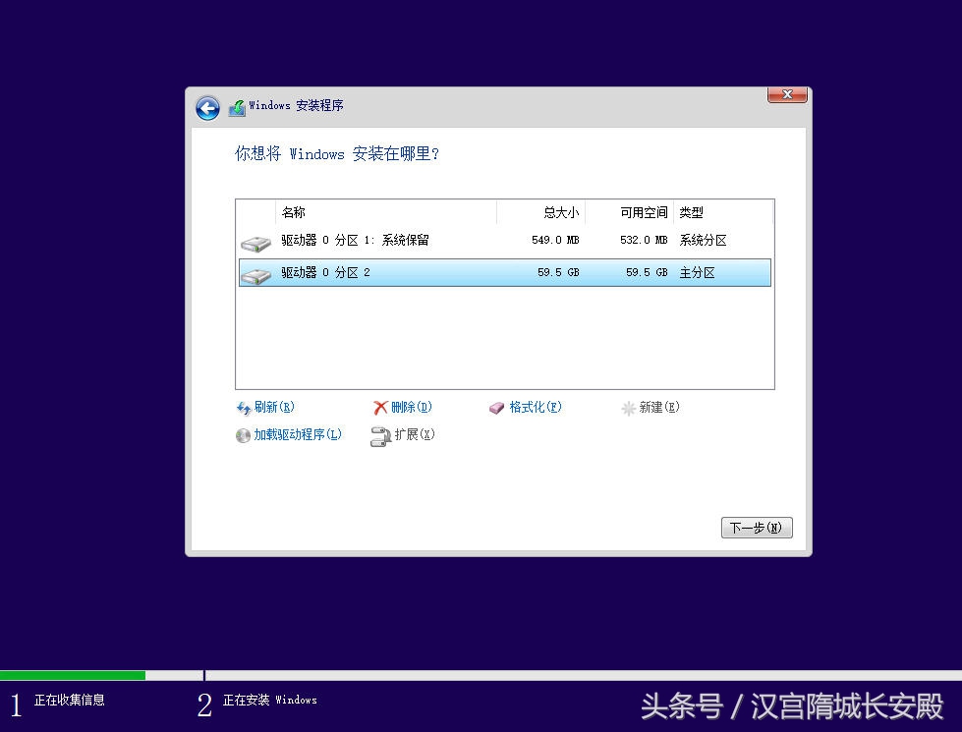Viewport: 962px width, 732px height.
Task: Click the 主分区 type cell
Action: [697, 272]
